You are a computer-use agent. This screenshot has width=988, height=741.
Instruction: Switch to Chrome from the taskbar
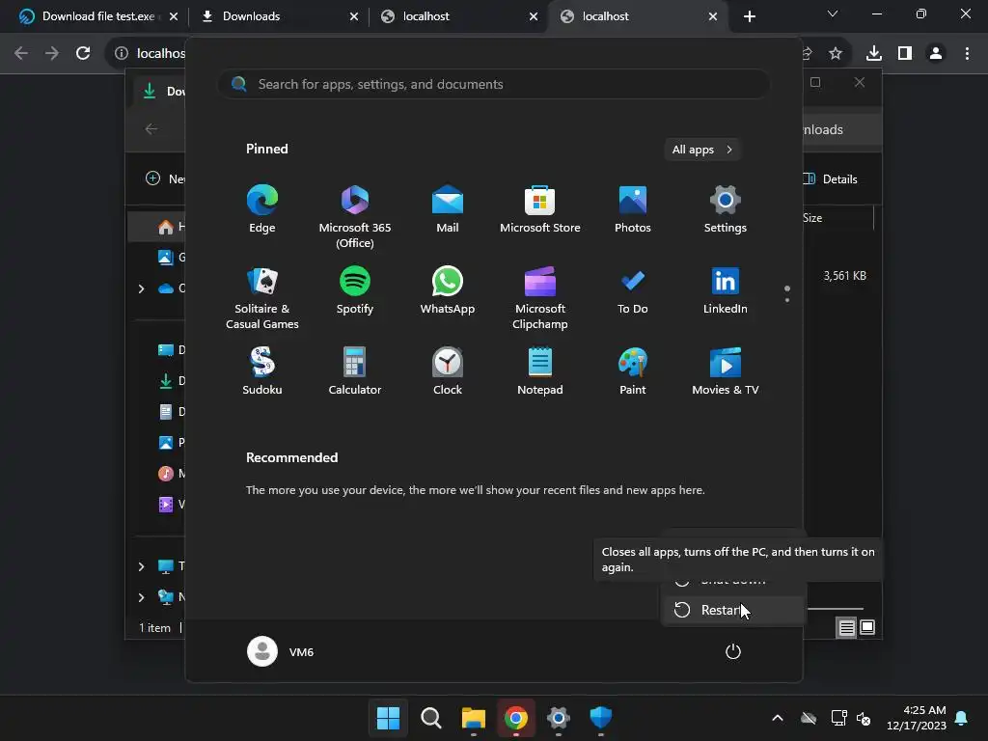click(x=515, y=717)
